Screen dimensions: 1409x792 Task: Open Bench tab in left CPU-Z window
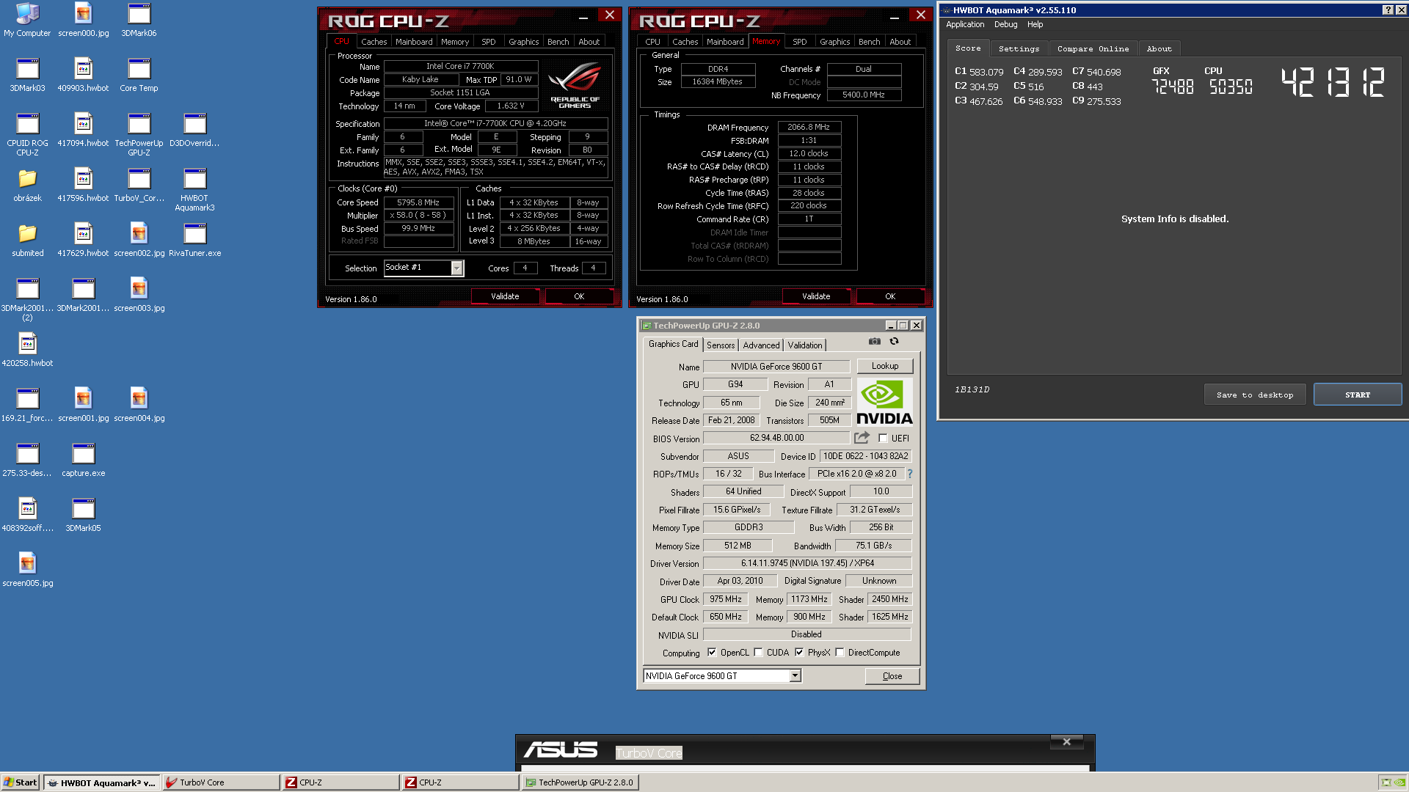coord(558,42)
